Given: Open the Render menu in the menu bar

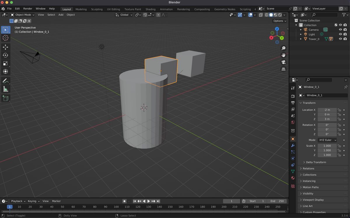Looking at the screenshot, I should click(x=27, y=8).
